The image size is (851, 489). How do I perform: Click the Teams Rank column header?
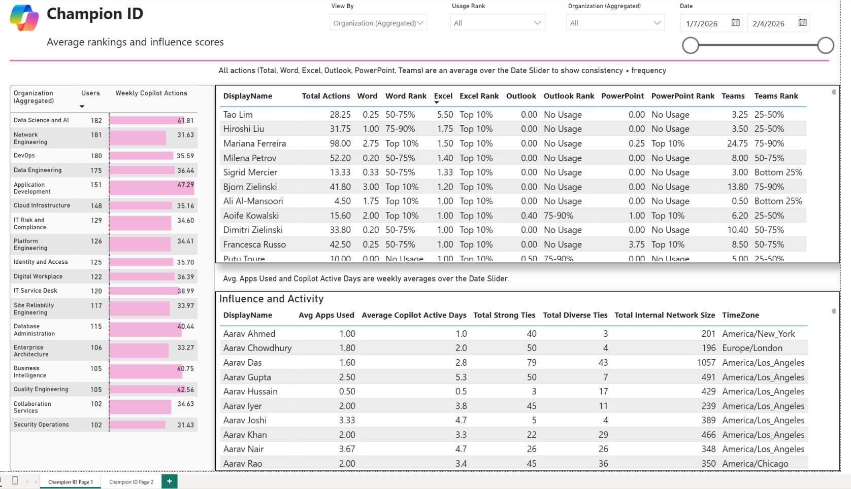(x=776, y=96)
